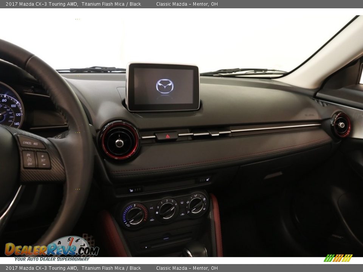
Task: Tap the Mazda logo on infotainment screen
Action: point(165,86)
